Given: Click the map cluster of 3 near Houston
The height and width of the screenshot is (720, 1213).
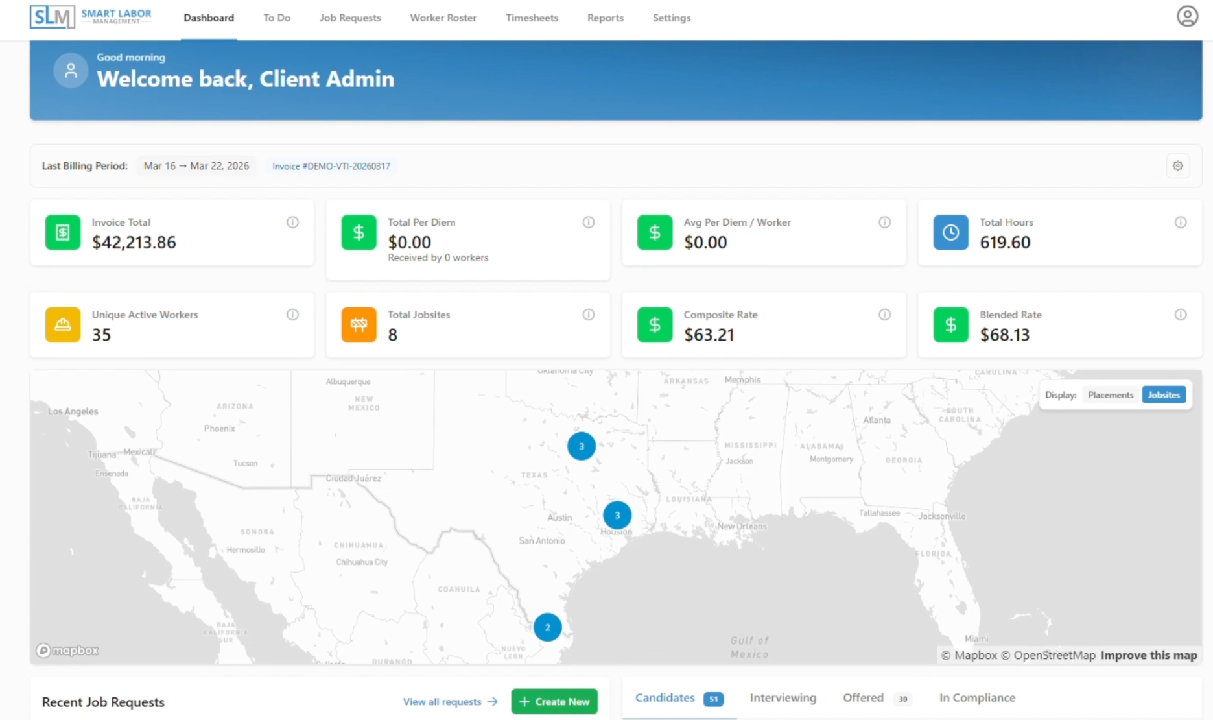Looking at the screenshot, I should [x=617, y=515].
